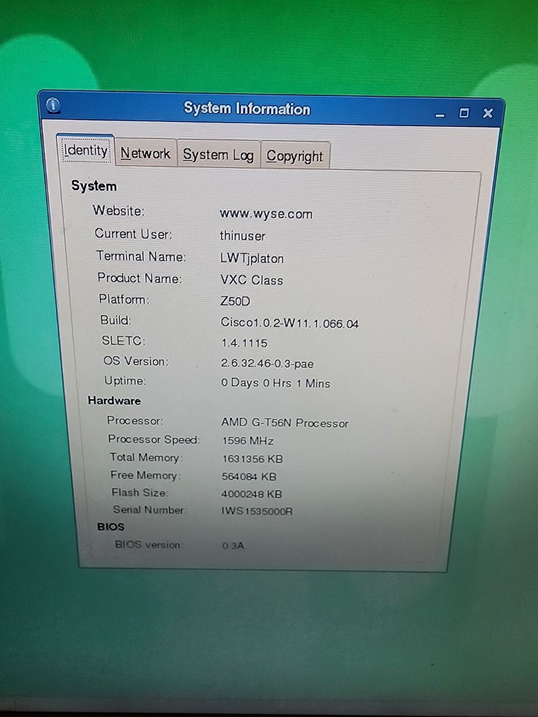Close the System Information window
538x717 pixels.
(x=488, y=113)
